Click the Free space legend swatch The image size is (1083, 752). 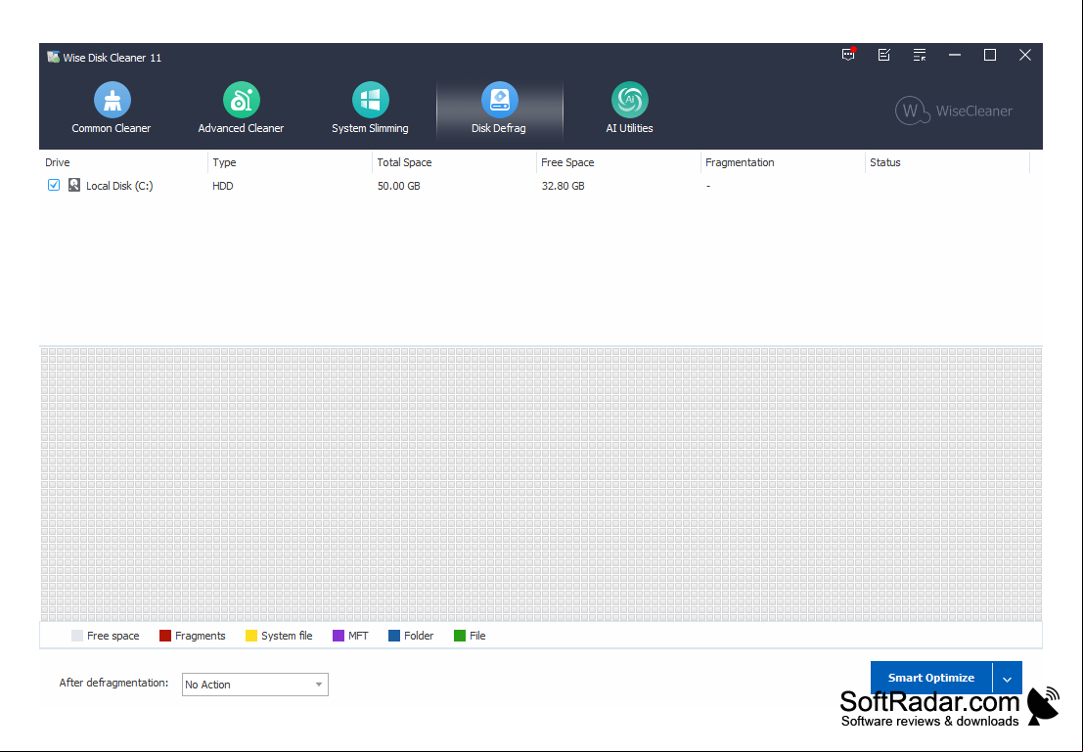pyautogui.click(x=77, y=636)
